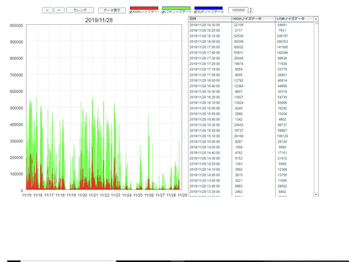Go to next period with » button
Viewport: 349px width, 262px height.
59,10
